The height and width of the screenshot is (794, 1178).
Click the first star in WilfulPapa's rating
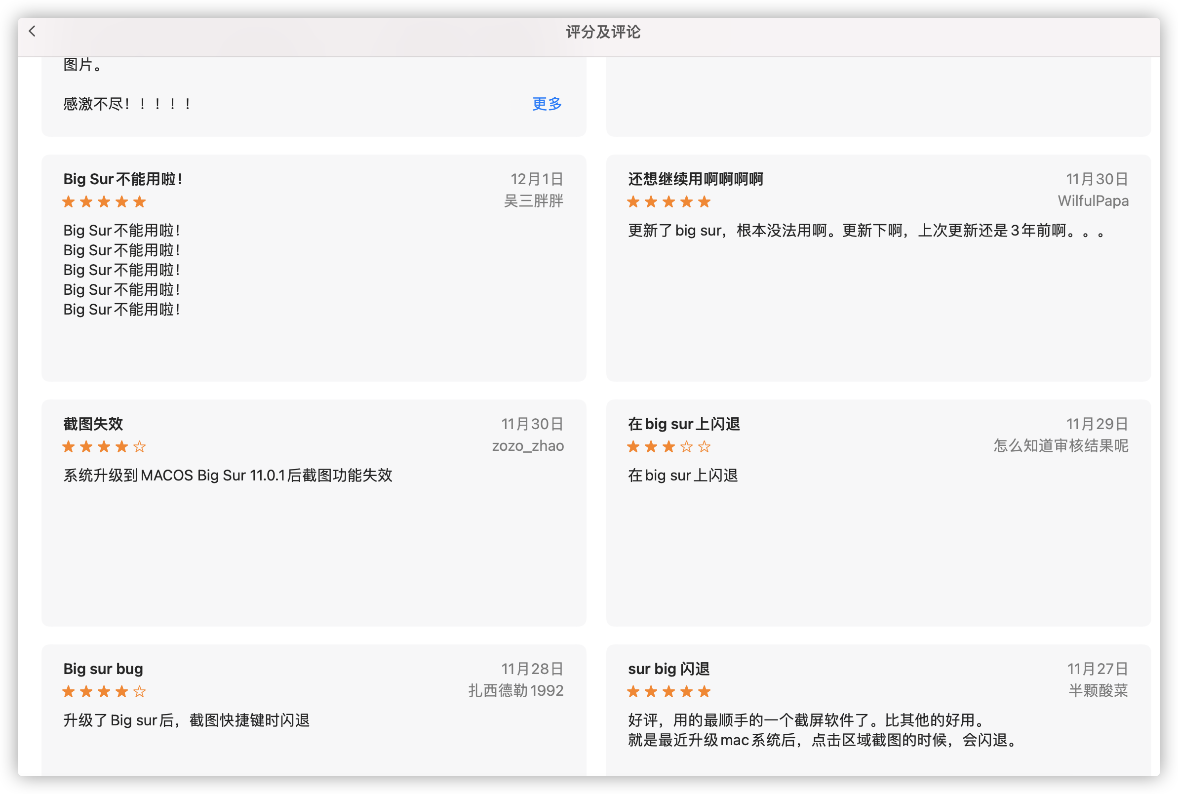tap(632, 201)
